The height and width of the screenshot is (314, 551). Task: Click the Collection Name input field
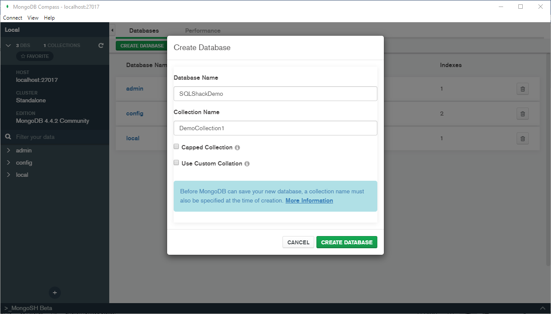pyautogui.click(x=275, y=128)
